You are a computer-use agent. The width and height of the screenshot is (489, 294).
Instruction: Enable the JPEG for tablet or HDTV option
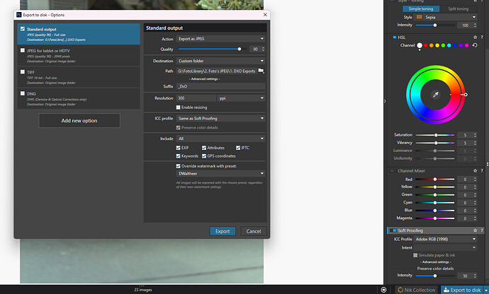(x=23, y=50)
